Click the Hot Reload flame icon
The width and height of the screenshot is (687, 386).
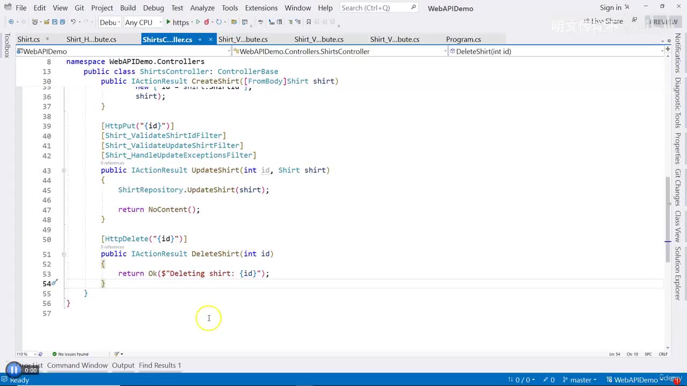click(x=207, y=22)
